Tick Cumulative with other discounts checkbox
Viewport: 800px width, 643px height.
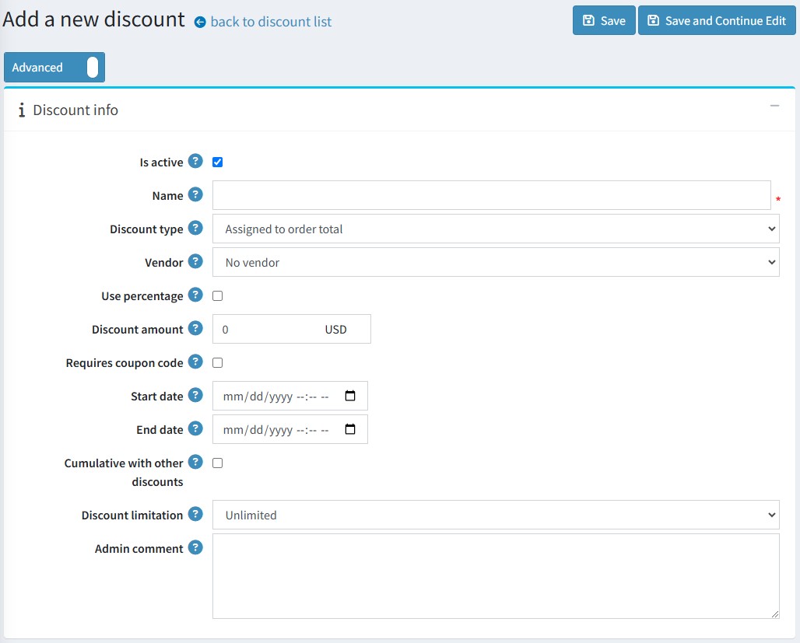click(218, 463)
